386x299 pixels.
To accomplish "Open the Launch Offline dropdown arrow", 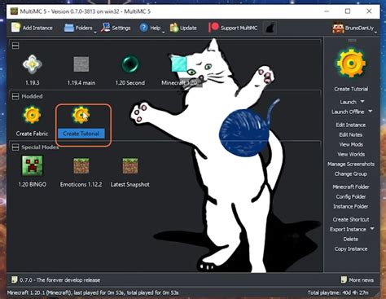I will tap(371, 111).
